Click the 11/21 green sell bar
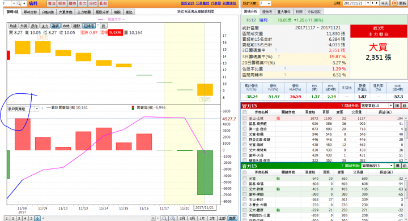This screenshot has width=408, height=221. [x=205, y=172]
